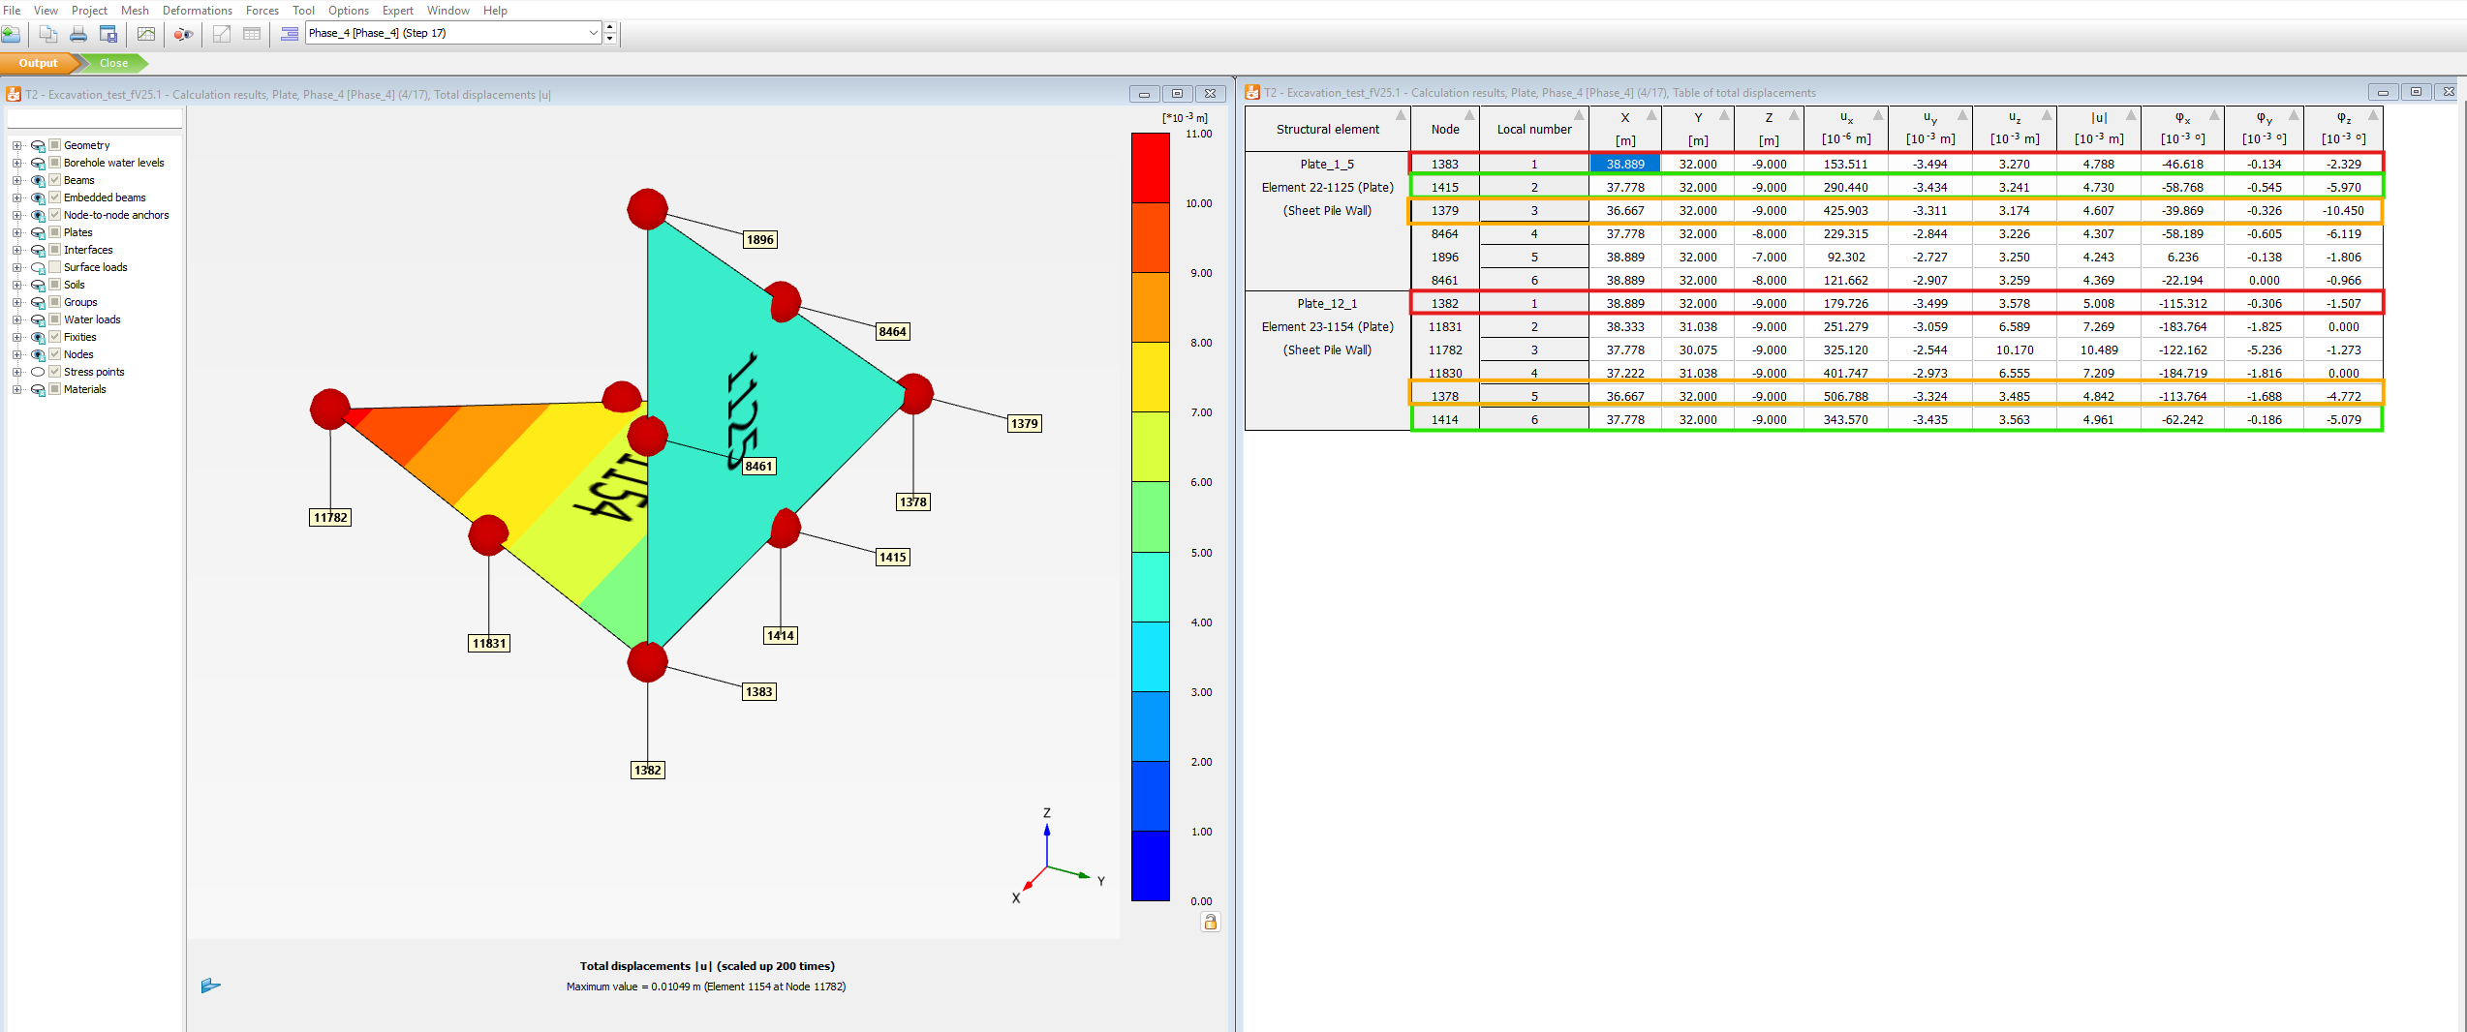
Task: Expand the Soils tree node
Action: [x=16, y=285]
